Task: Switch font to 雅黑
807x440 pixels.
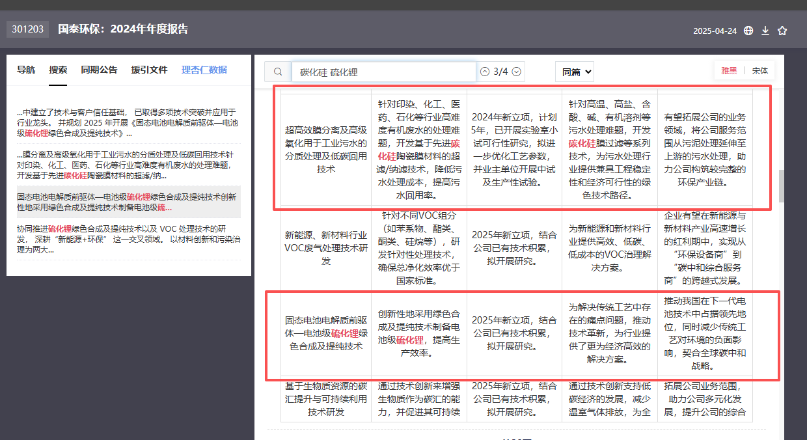Action: point(729,71)
